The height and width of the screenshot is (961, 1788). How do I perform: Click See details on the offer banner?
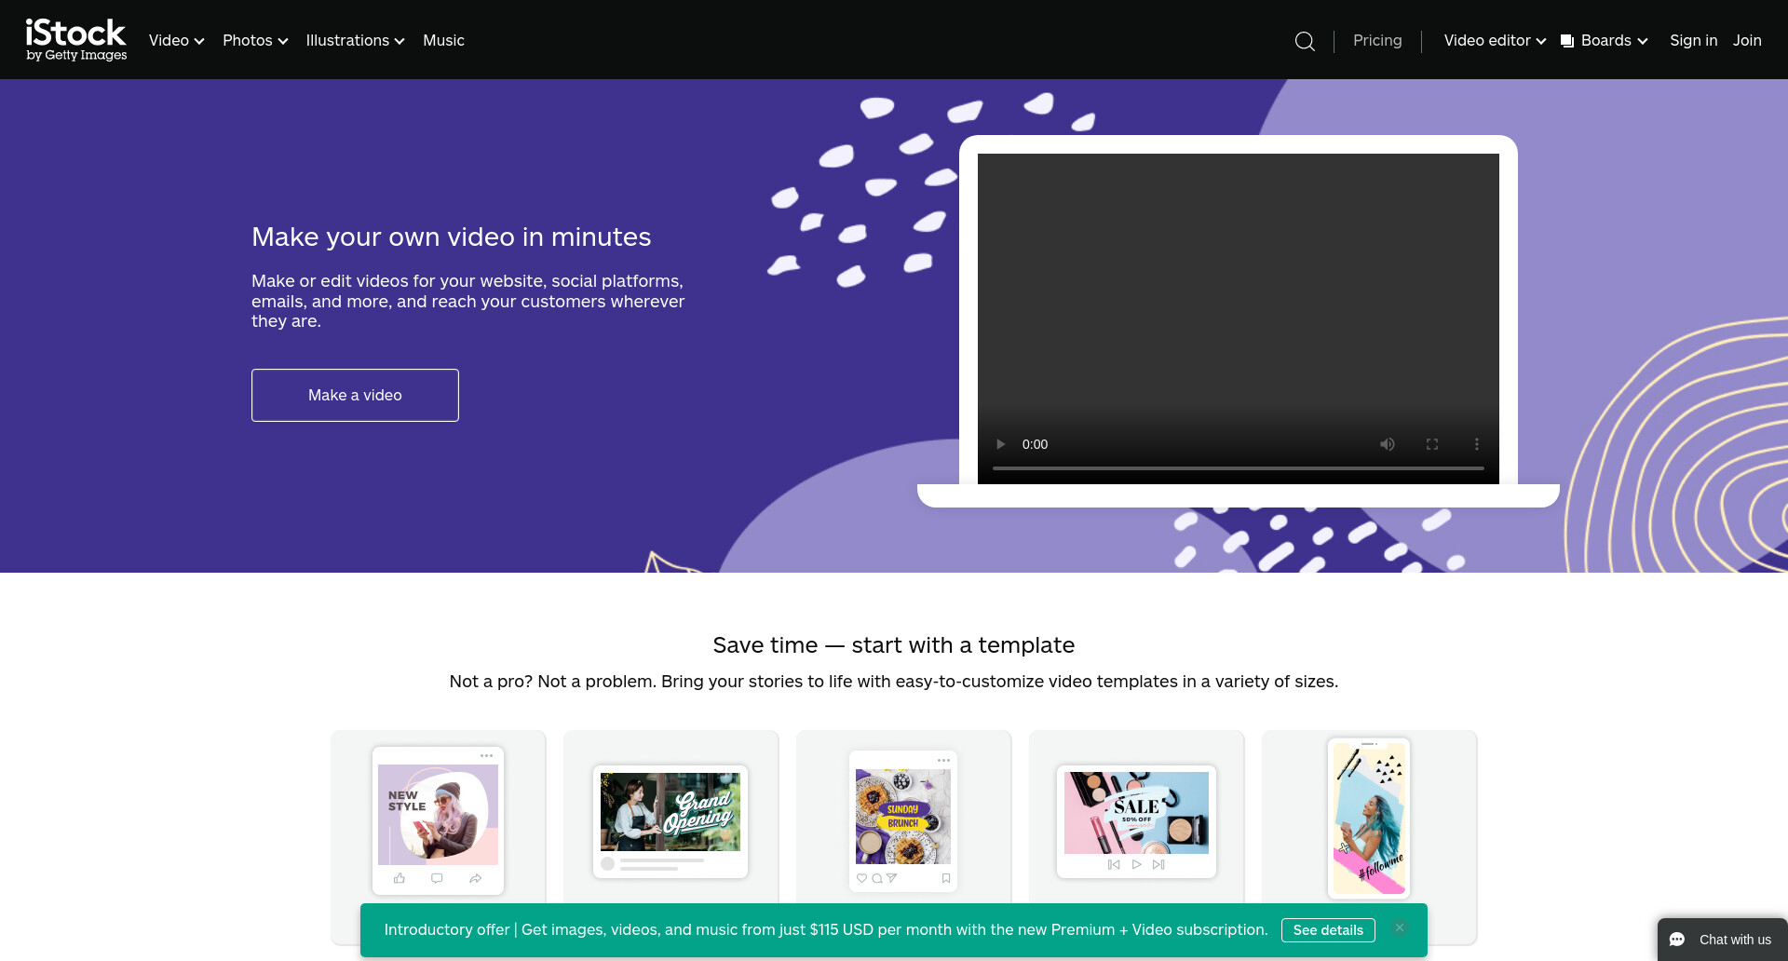coord(1328,929)
